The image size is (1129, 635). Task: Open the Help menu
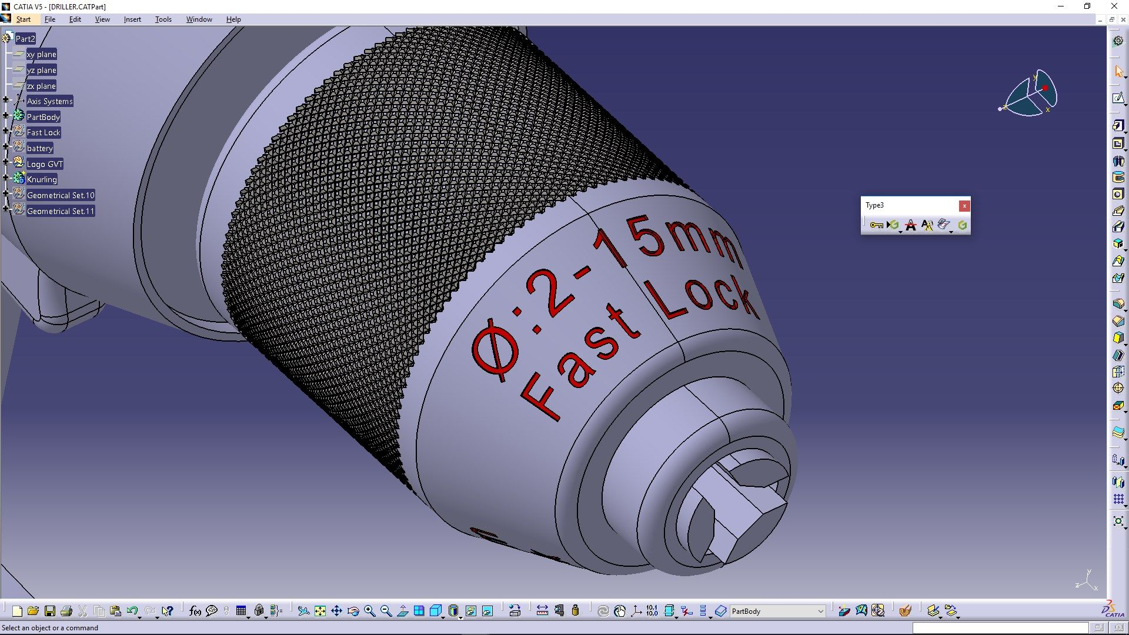(233, 19)
